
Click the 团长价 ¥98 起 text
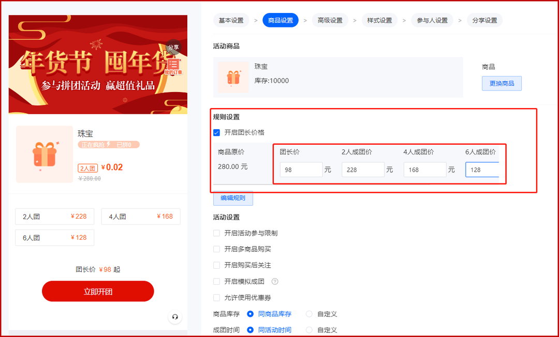point(98,269)
